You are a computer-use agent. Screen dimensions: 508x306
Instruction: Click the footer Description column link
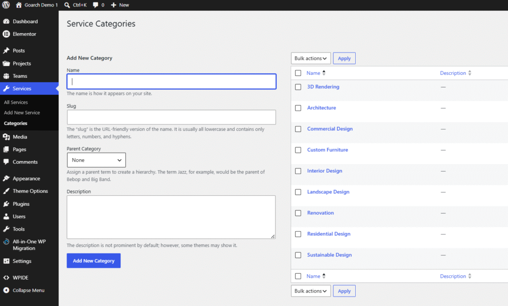click(x=453, y=276)
